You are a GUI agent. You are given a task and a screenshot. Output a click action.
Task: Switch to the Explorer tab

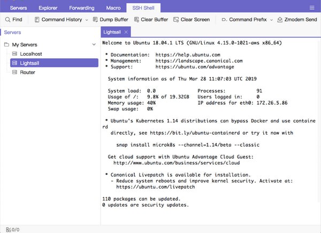(x=48, y=8)
